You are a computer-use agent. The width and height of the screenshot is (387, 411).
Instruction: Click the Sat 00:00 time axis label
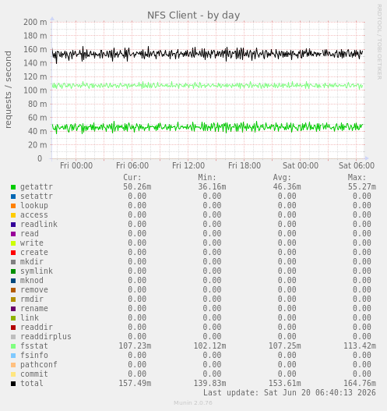(x=301, y=165)
